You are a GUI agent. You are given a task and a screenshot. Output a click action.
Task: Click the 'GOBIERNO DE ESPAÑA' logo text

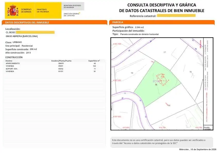(x=26, y=11)
